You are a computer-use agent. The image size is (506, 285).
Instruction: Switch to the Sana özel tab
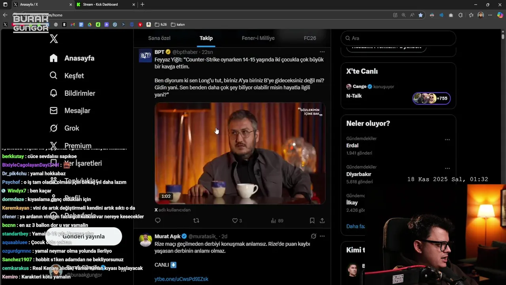159,38
